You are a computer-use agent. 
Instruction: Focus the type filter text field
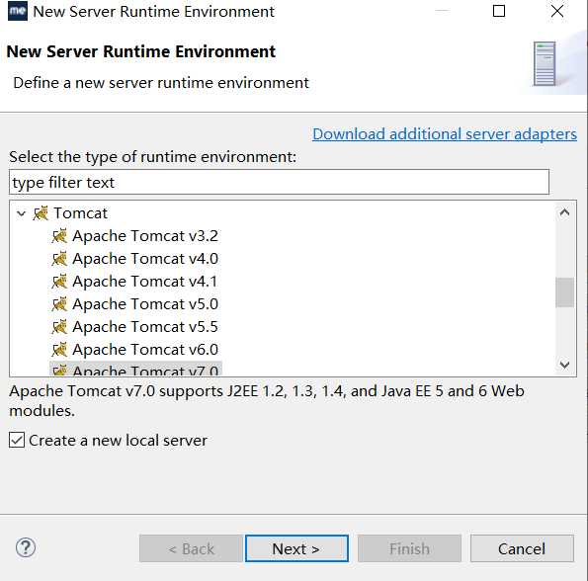279,182
